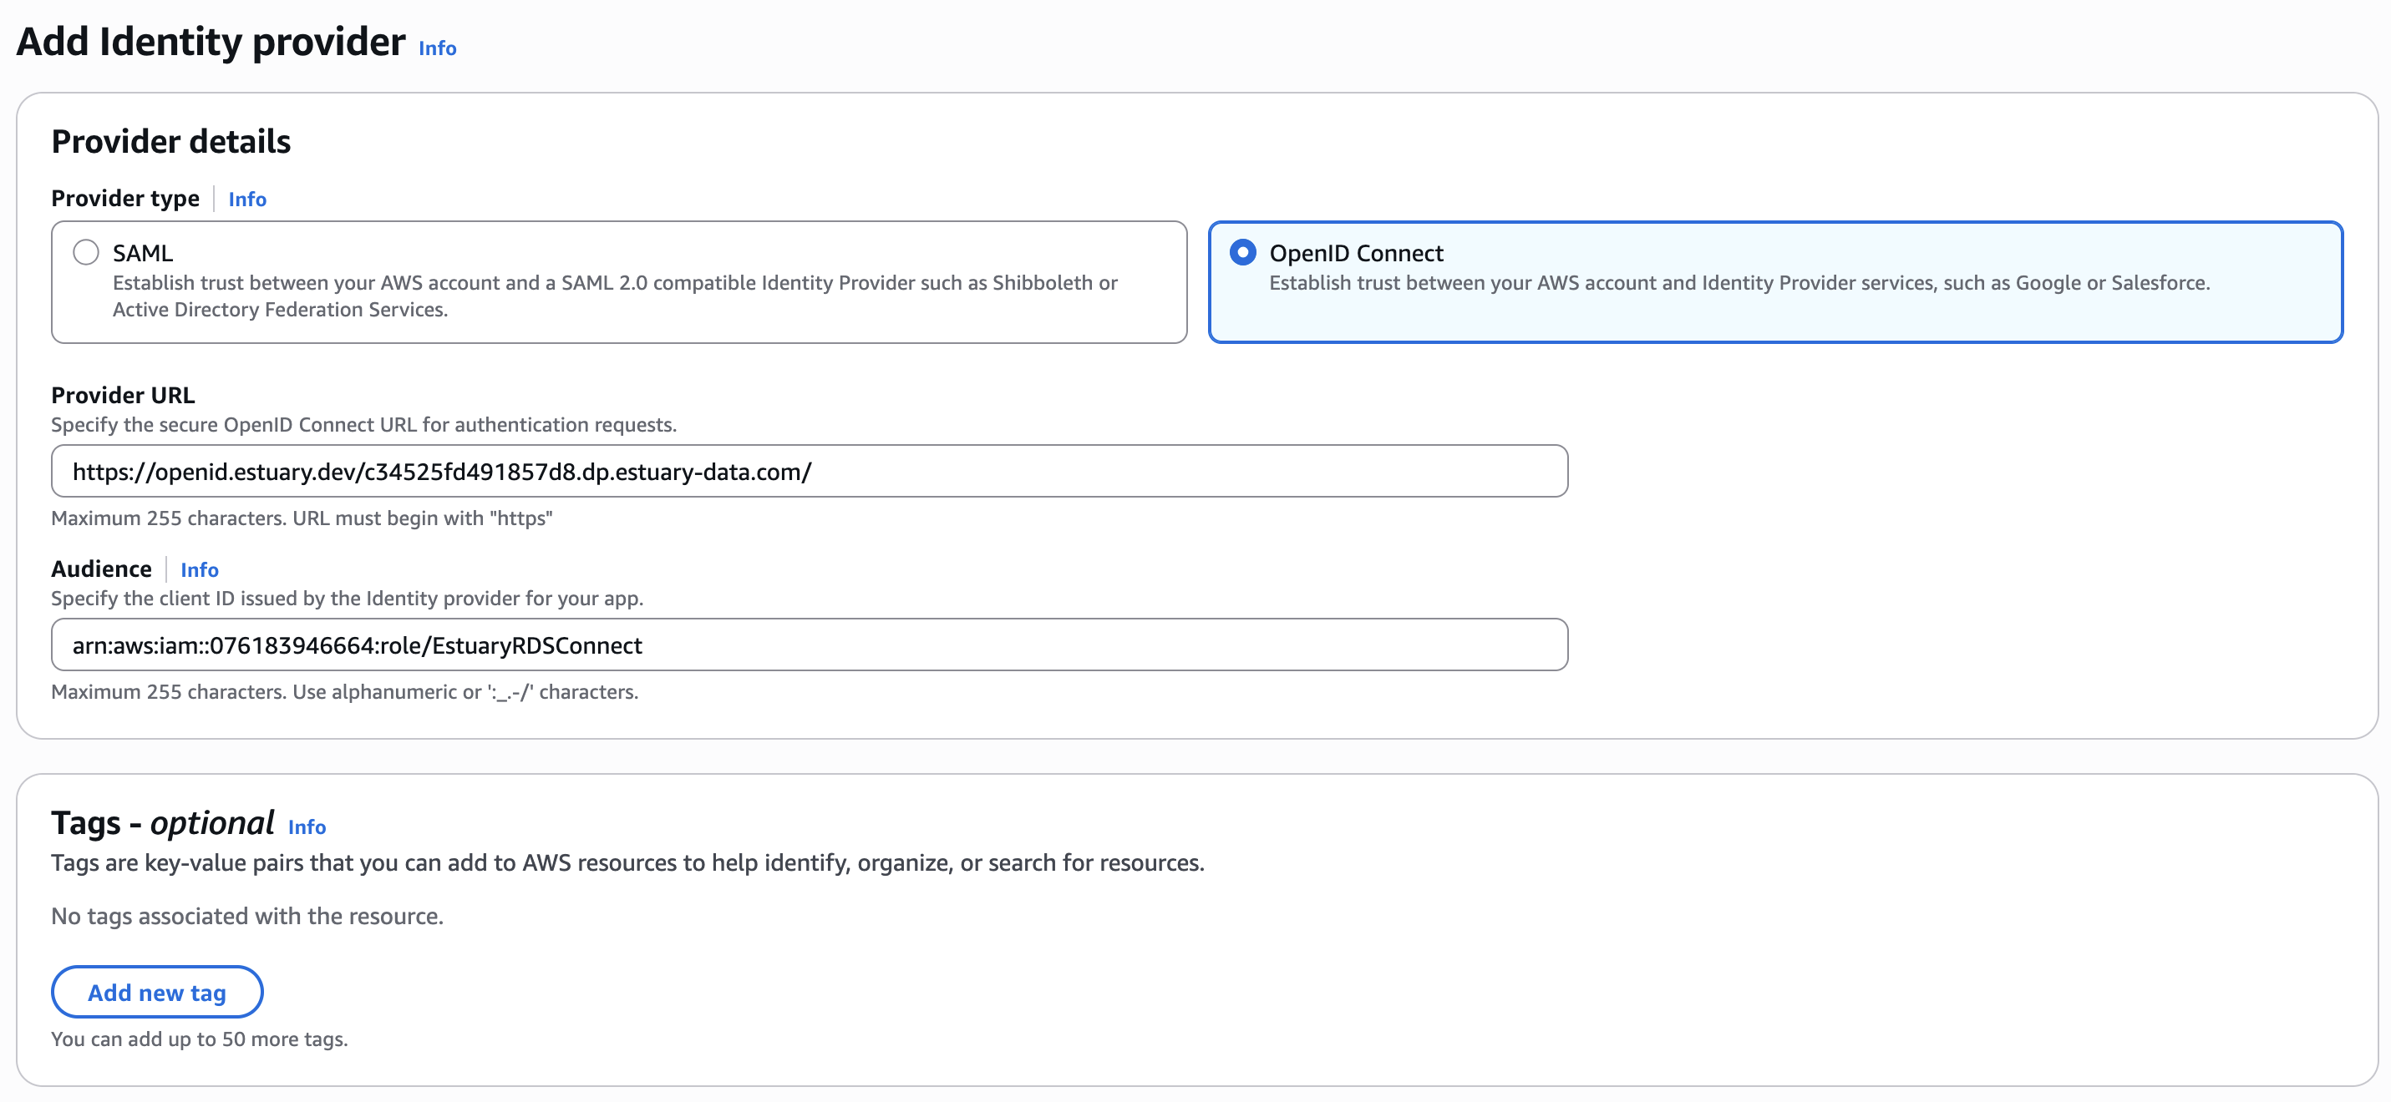The height and width of the screenshot is (1102, 2391).
Task: Open the Info link next to Audience
Action: [x=199, y=569]
